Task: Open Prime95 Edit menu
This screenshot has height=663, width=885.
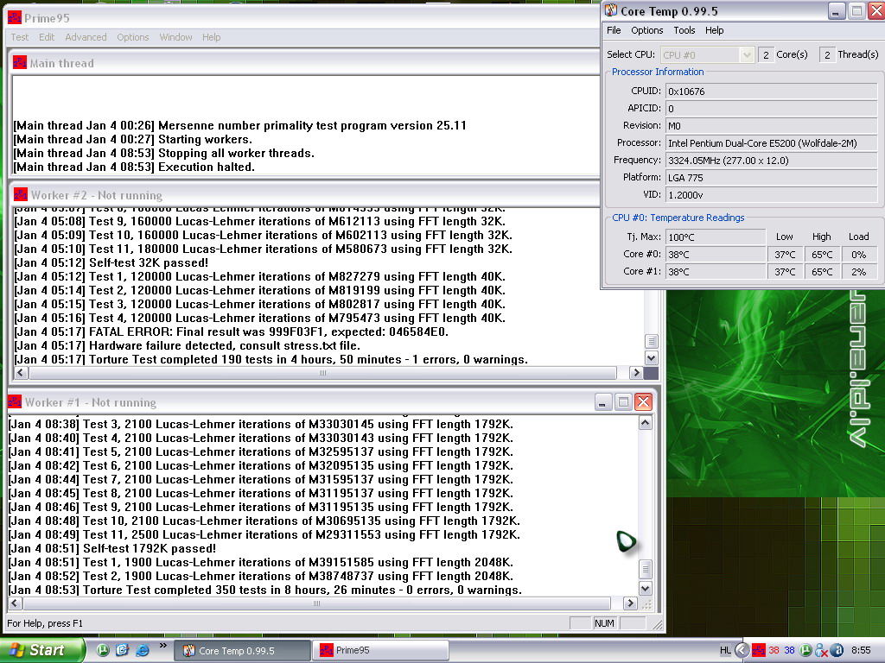Action: point(47,37)
